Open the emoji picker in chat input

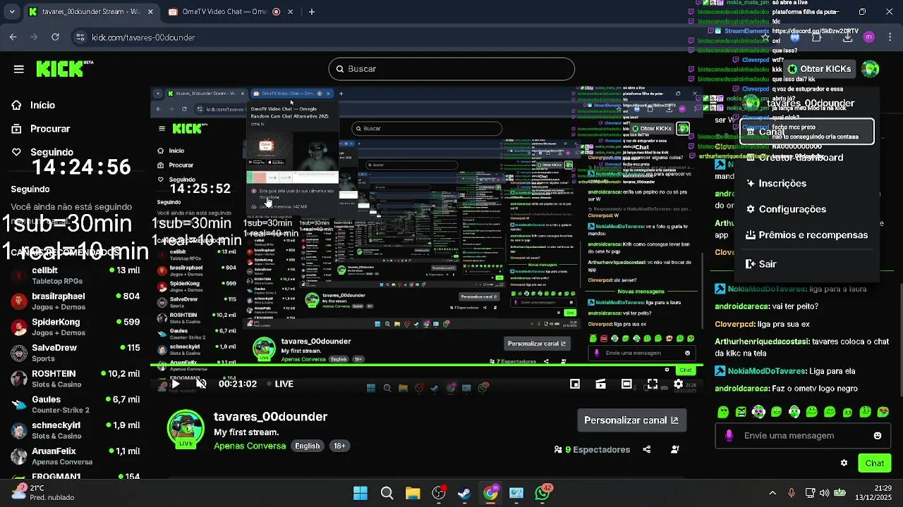[878, 436]
